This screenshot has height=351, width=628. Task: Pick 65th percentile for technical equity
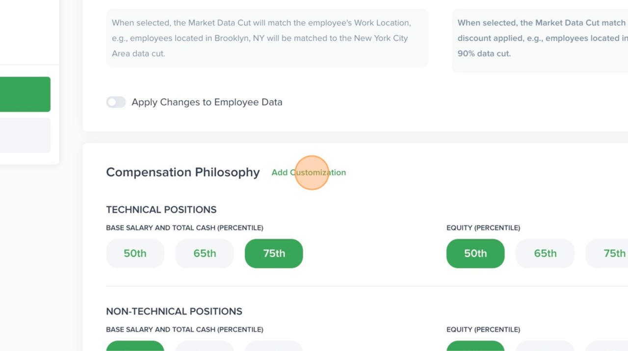pos(545,253)
